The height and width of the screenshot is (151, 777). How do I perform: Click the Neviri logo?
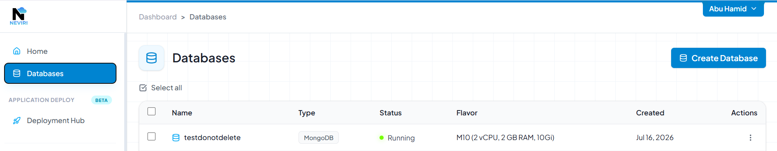(19, 16)
